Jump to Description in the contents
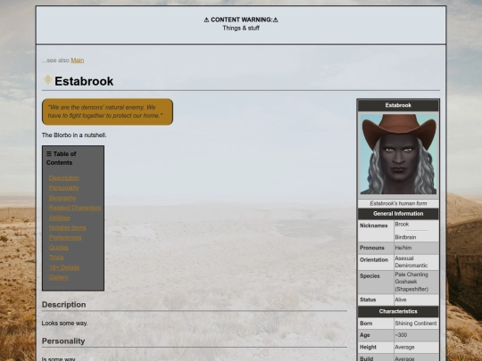 click(x=64, y=178)
